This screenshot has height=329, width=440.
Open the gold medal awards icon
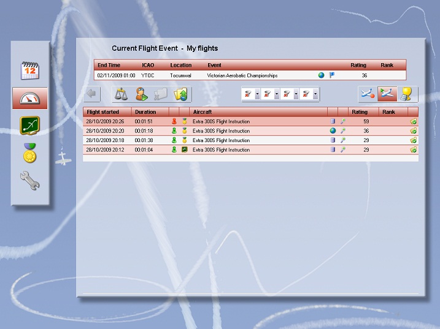[30, 153]
